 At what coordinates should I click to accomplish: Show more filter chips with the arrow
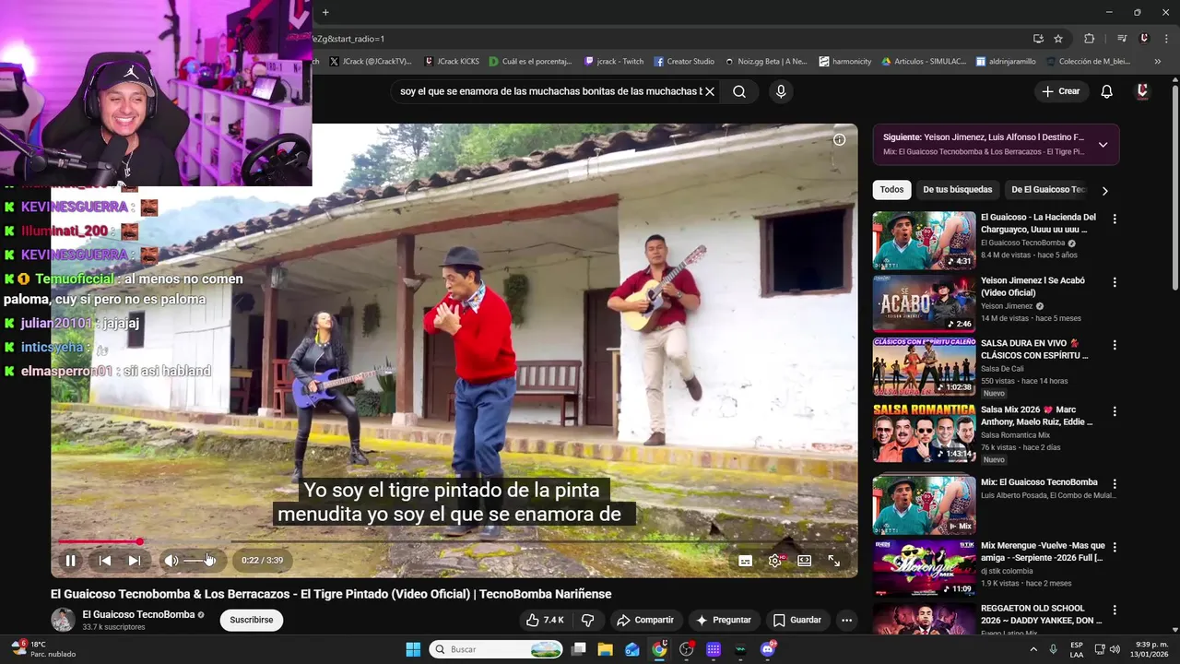(x=1104, y=191)
